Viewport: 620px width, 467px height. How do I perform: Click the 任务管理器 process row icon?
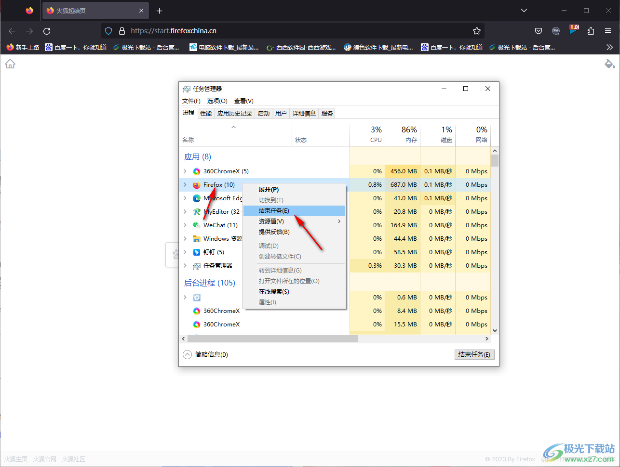tap(197, 266)
